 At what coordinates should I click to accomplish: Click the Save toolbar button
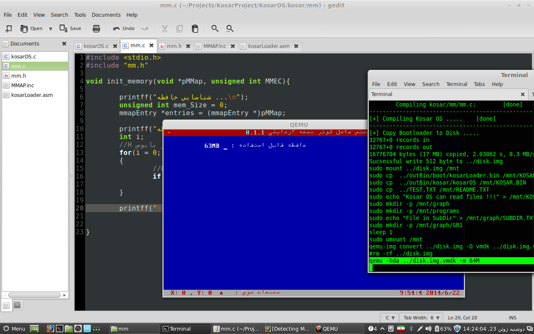[71, 29]
